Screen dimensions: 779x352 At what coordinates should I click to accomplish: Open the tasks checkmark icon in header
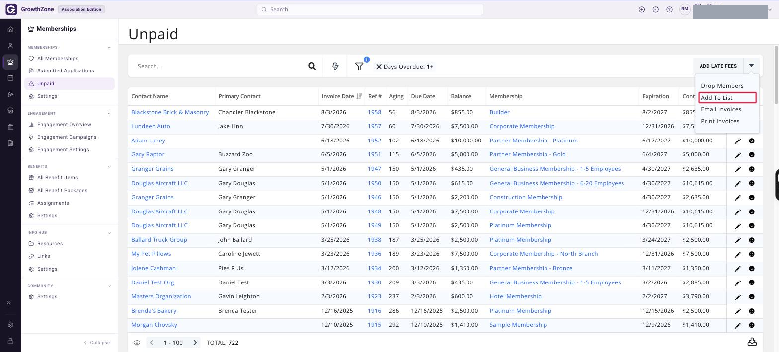(x=656, y=9)
